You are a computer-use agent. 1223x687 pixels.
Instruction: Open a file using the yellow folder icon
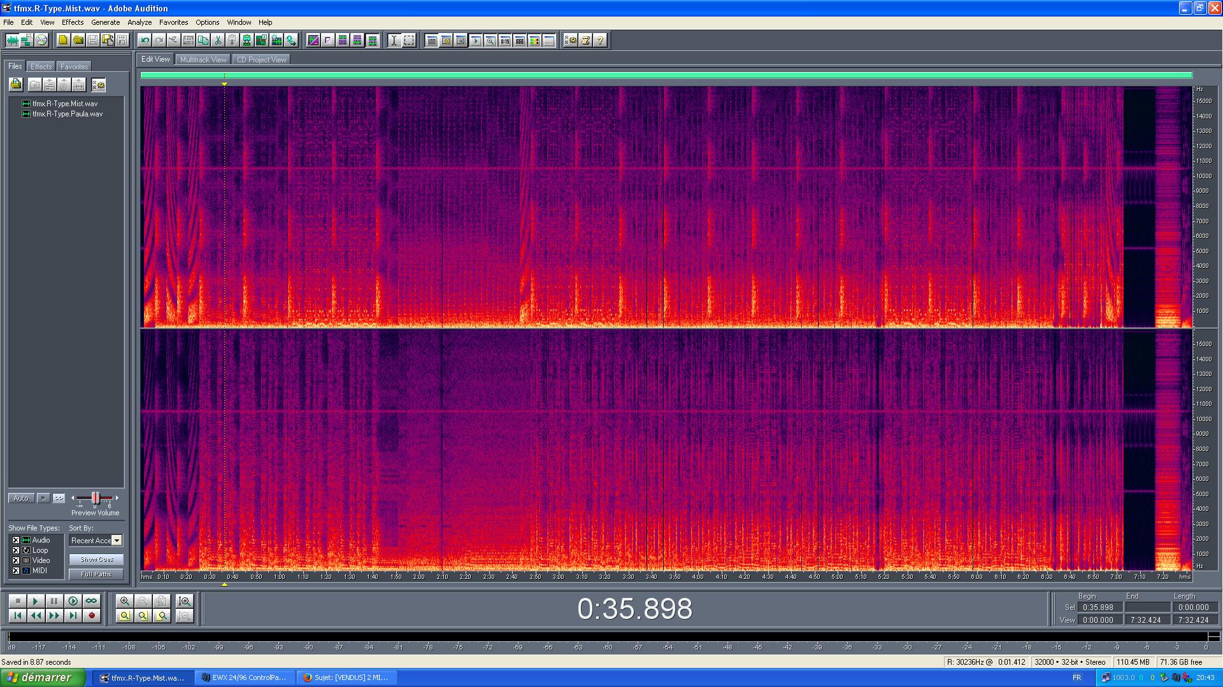point(78,40)
